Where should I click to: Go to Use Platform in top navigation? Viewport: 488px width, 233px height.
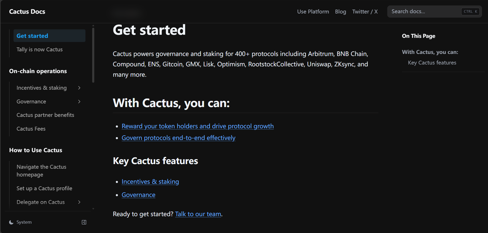(313, 12)
